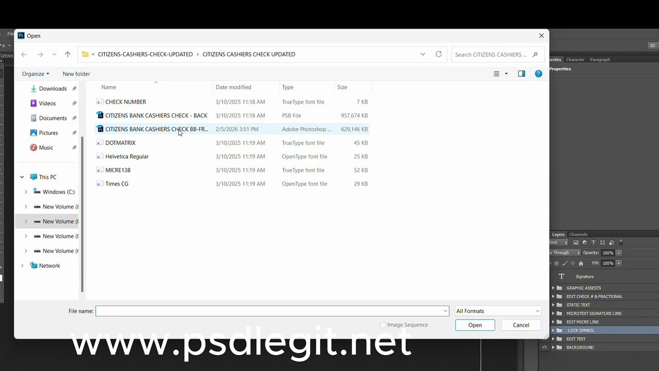Create a New folder
Screen dimensions: 659x371
click(76, 74)
